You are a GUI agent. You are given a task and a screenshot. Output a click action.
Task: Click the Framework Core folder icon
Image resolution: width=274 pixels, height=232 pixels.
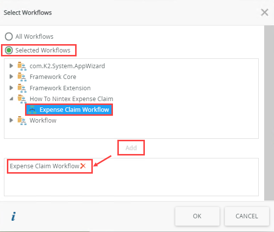22,77
